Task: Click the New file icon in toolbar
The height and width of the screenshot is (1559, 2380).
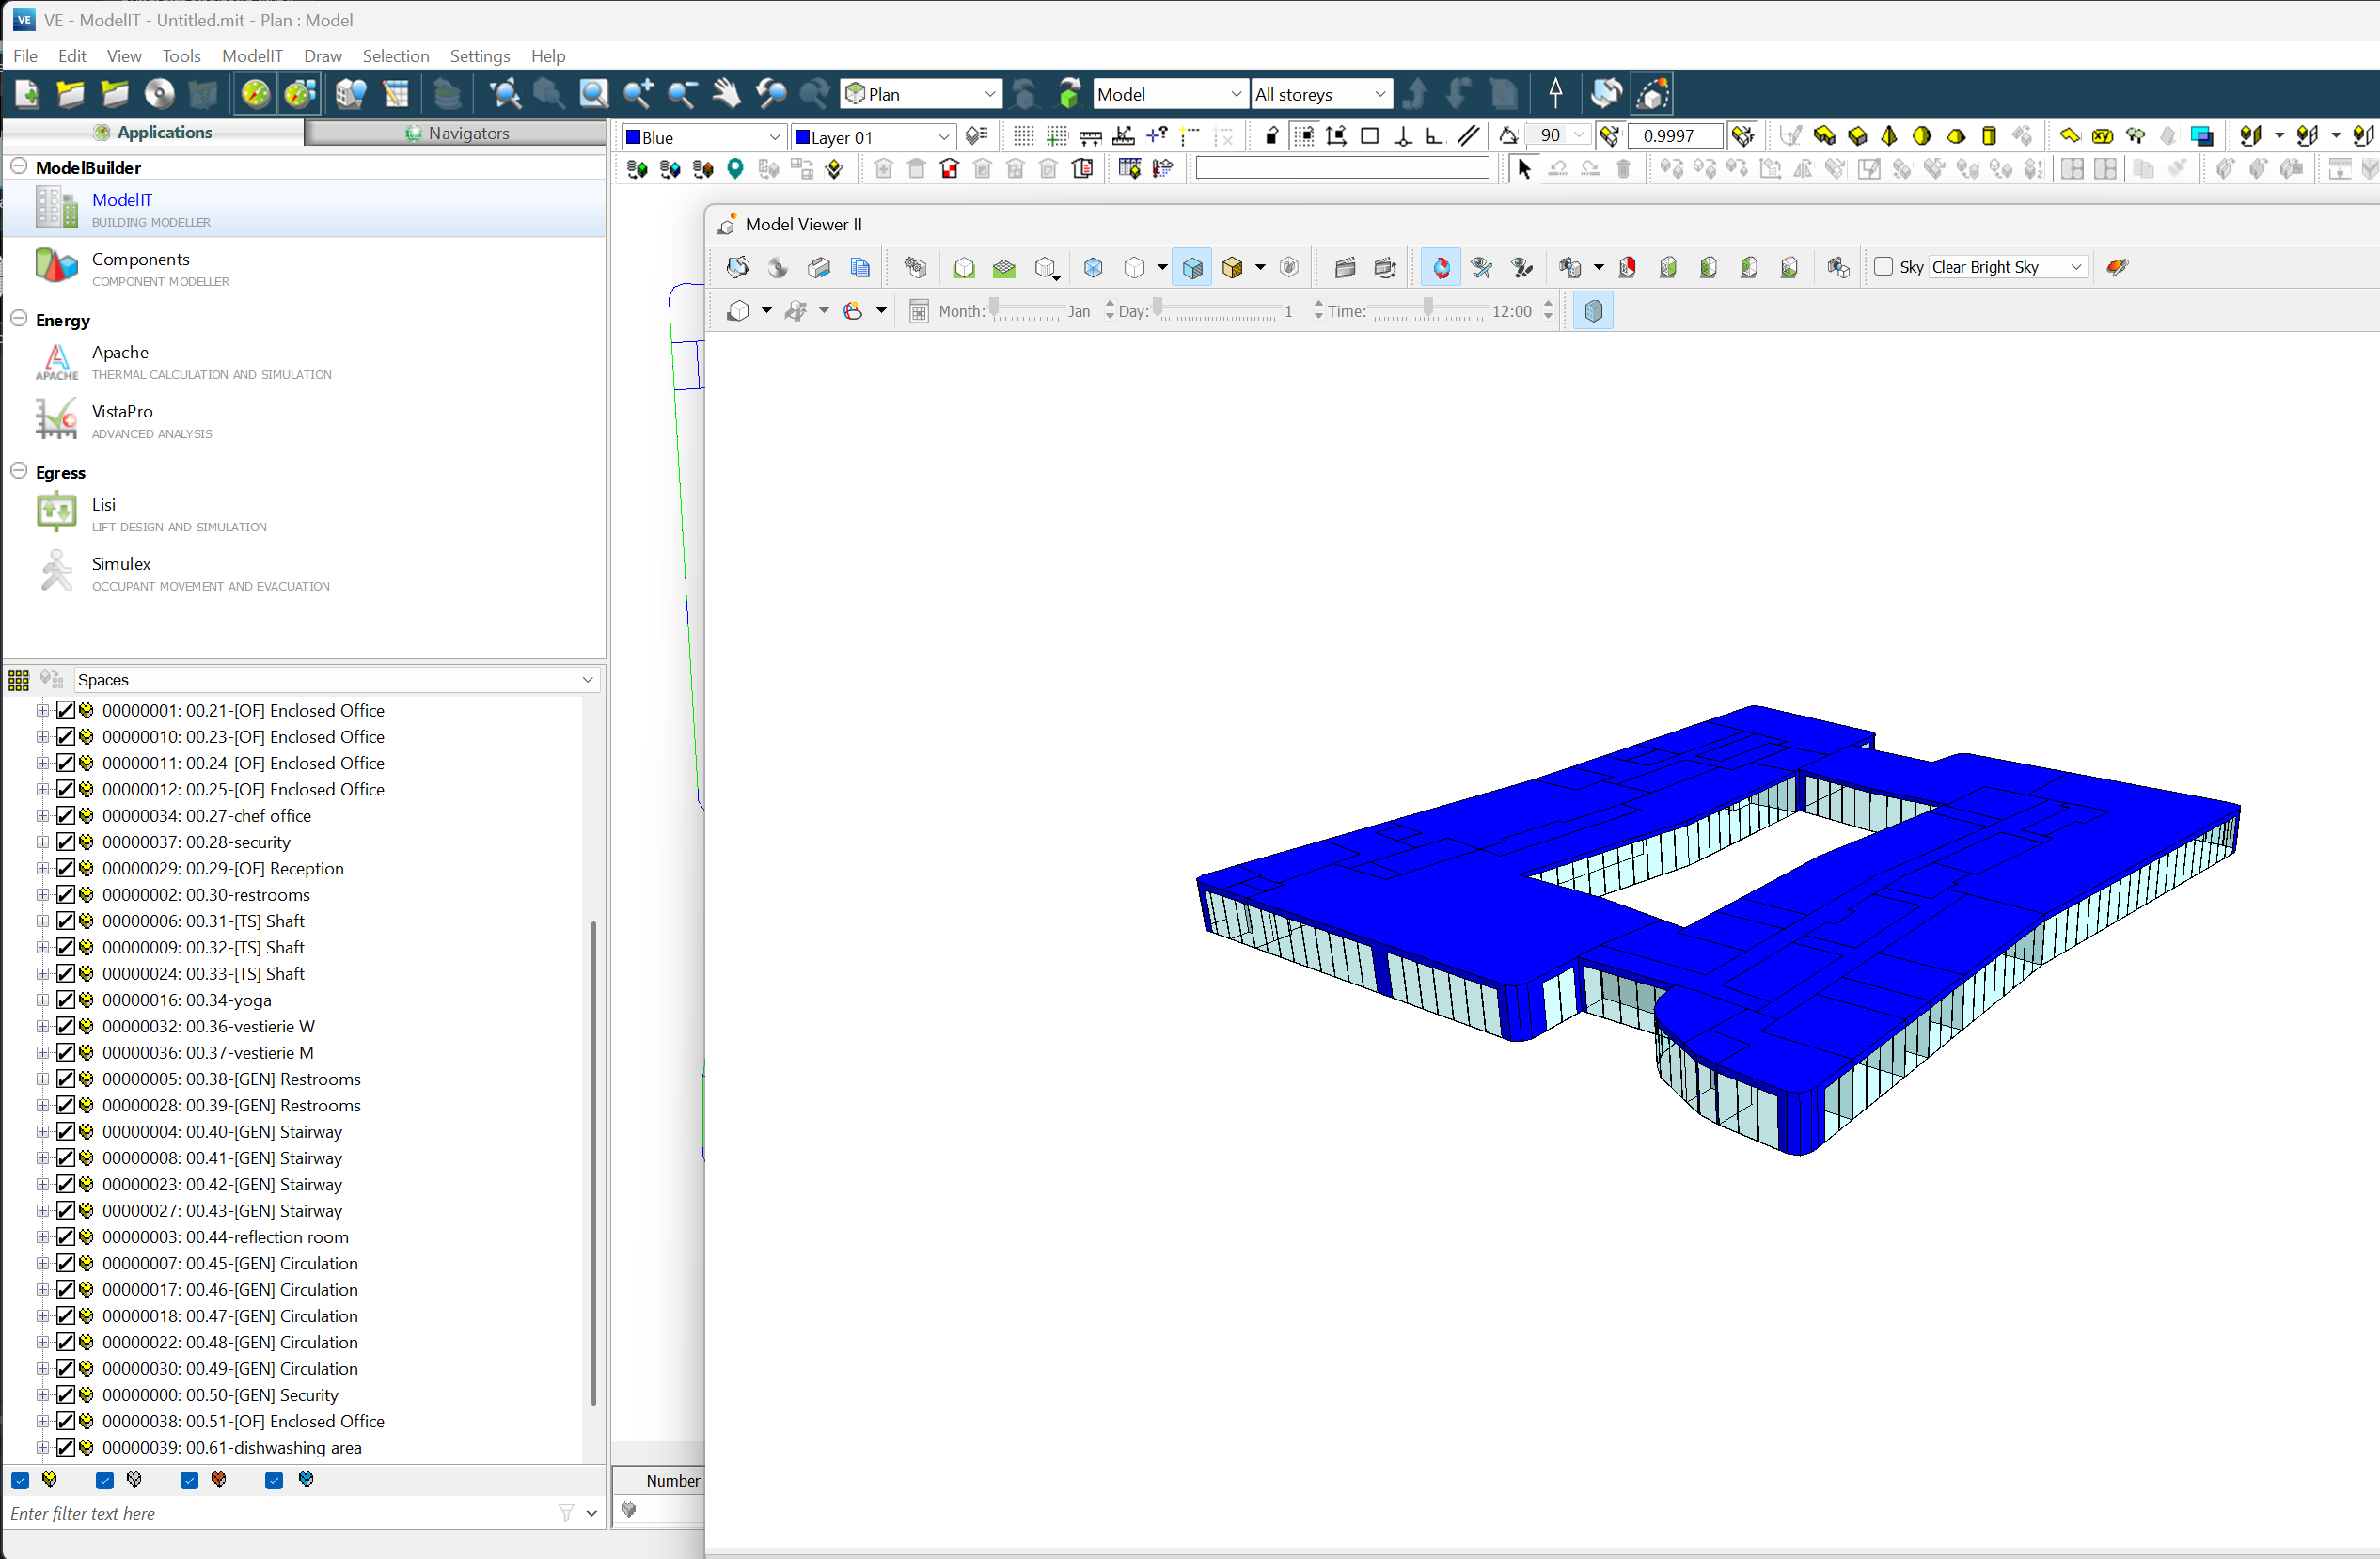Action: click(x=27, y=94)
